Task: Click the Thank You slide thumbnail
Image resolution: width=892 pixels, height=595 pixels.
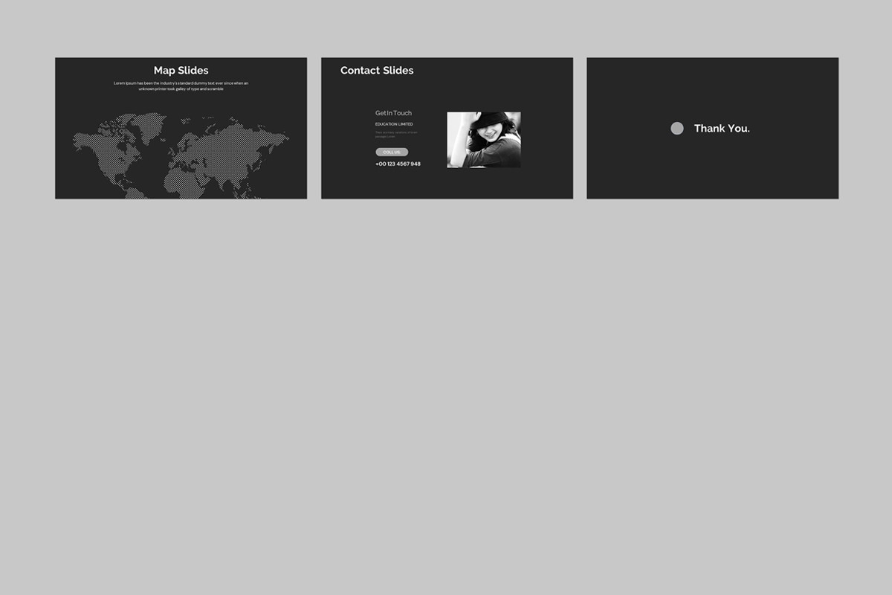Action: (x=712, y=128)
